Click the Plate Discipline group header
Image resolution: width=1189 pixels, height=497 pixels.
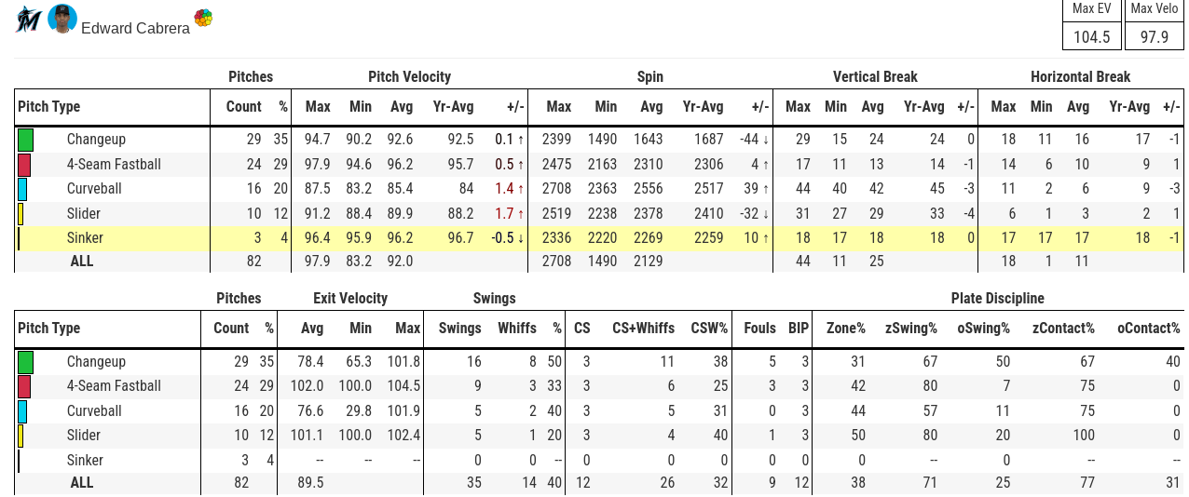pyautogui.click(x=998, y=299)
